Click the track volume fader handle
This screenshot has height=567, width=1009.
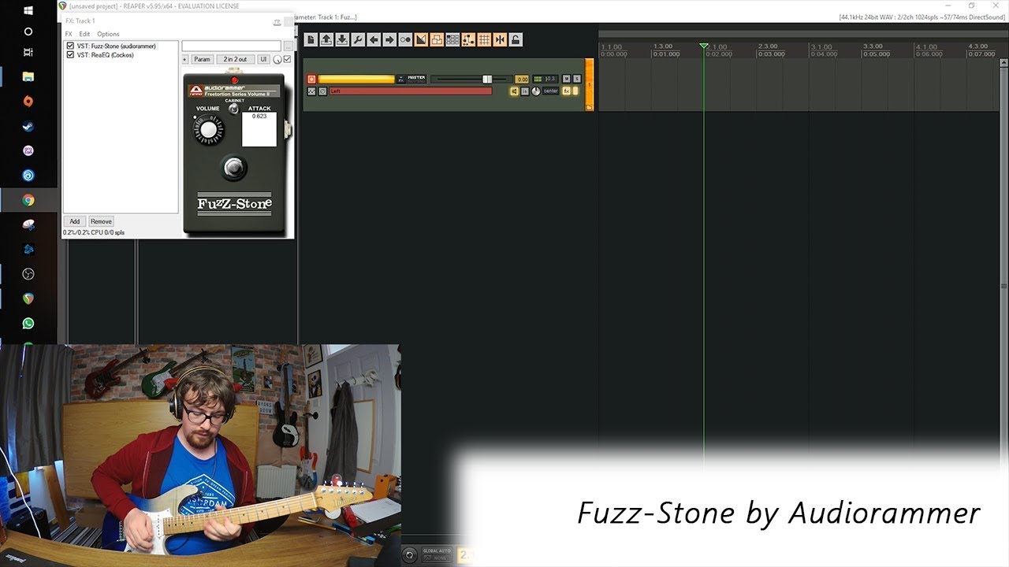[487, 79]
